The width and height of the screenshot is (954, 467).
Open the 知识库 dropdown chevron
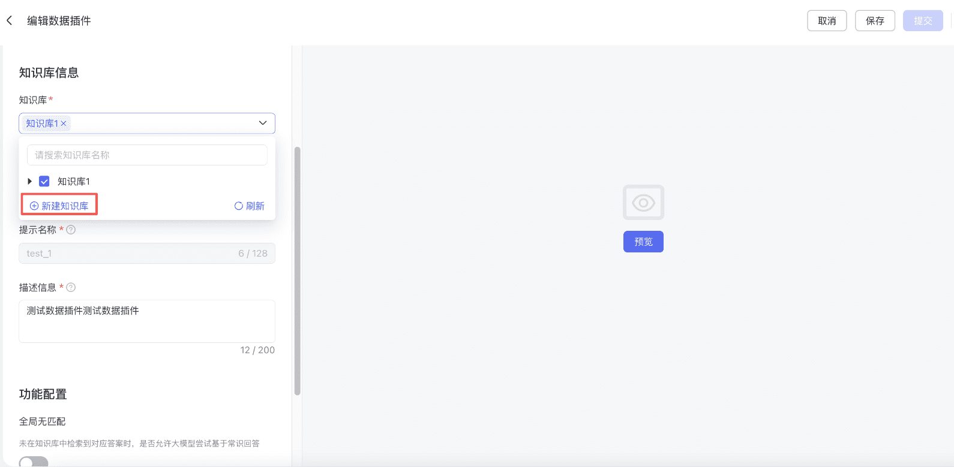click(263, 123)
